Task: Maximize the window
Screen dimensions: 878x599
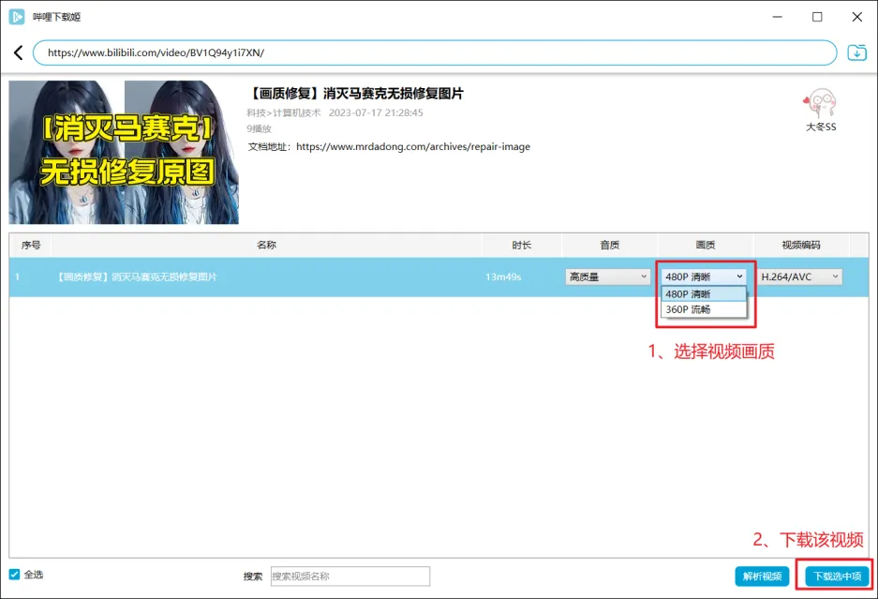Action: 817,17
